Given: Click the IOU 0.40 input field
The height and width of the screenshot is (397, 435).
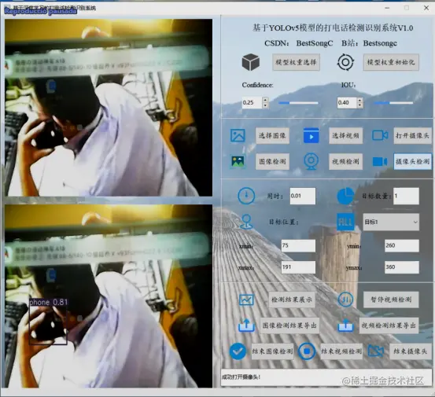Looking at the screenshot, I should (x=347, y=102).
